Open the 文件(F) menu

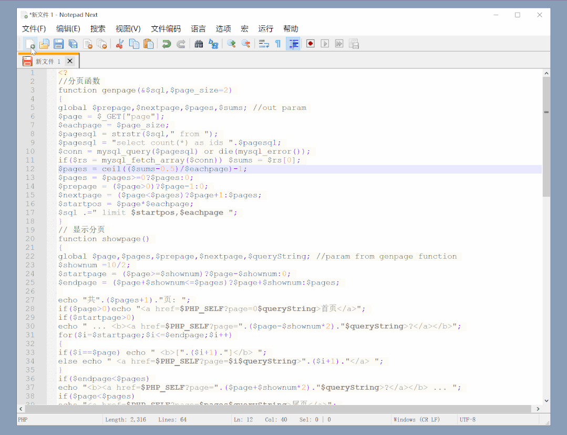click(34, 29)
